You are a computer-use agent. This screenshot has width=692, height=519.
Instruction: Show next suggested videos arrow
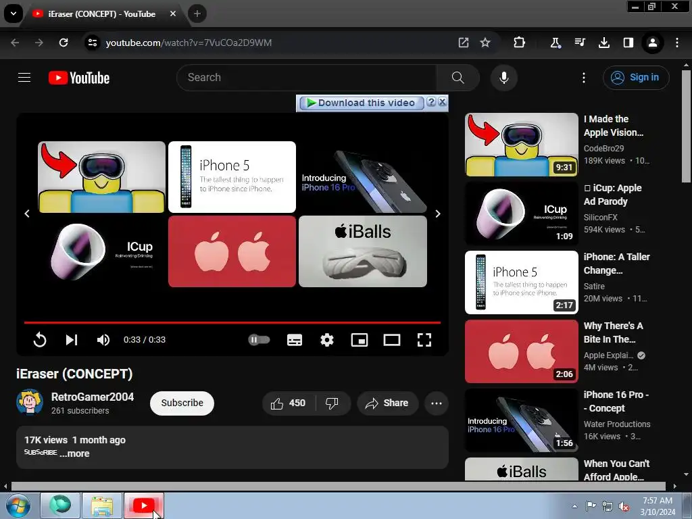click(438, 214)
